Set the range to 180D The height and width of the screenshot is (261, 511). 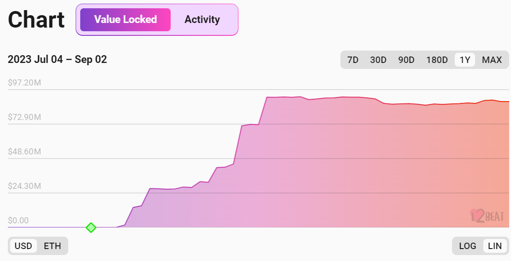point(437,60)
